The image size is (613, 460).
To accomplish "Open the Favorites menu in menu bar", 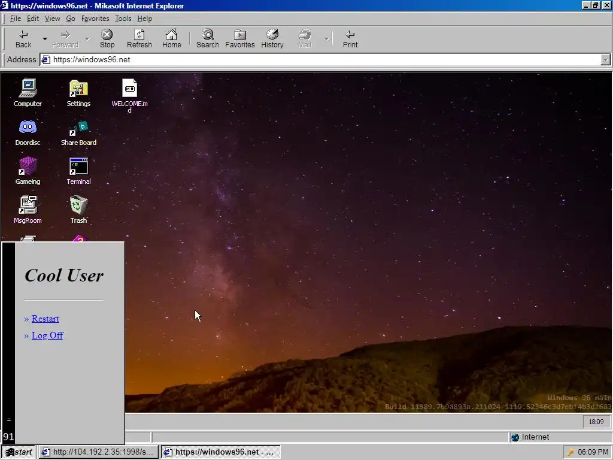I will (x=95, y=19).
